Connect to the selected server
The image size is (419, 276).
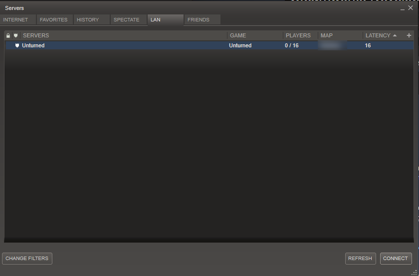click(396, 259)
